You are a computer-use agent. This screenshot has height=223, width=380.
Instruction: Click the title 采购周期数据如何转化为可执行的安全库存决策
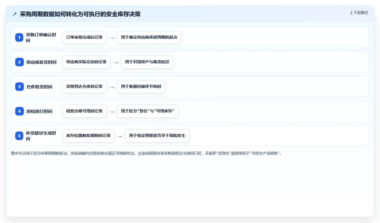click(80, 14)
